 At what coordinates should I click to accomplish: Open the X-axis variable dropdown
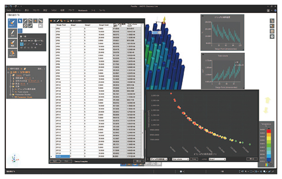coord(158,159)
